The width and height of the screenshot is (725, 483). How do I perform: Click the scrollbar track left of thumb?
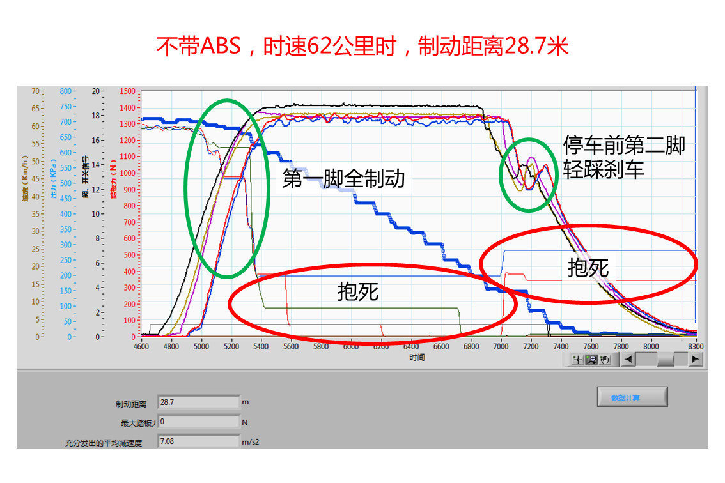pos(647,360)
